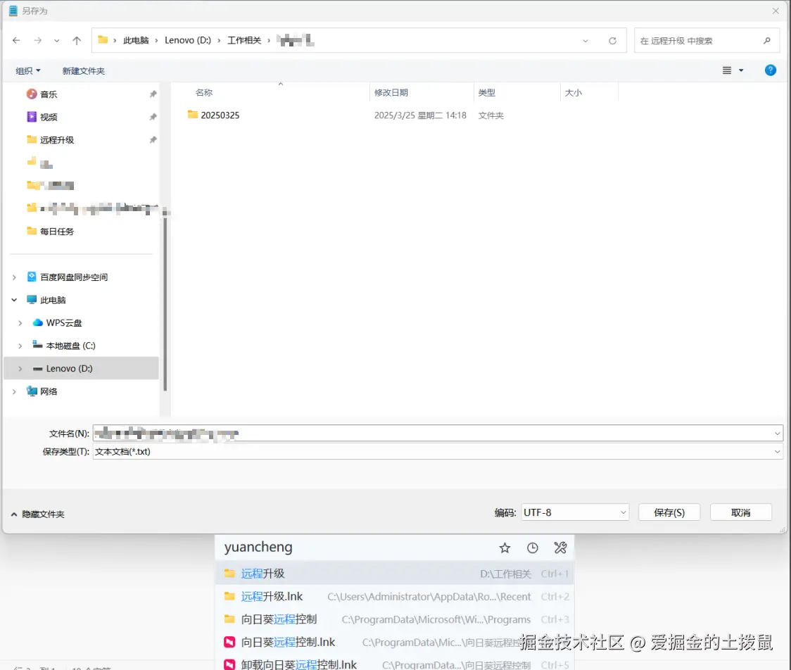Open the view layout options icon
Screen dimensions: 791x670
pyautogui.click(x=727, y=70)
